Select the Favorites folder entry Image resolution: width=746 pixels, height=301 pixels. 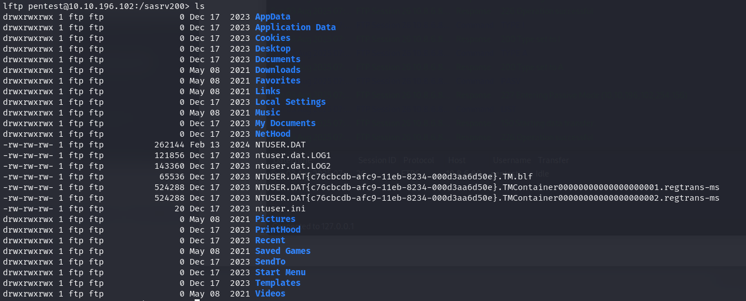(x=278, y=81)
